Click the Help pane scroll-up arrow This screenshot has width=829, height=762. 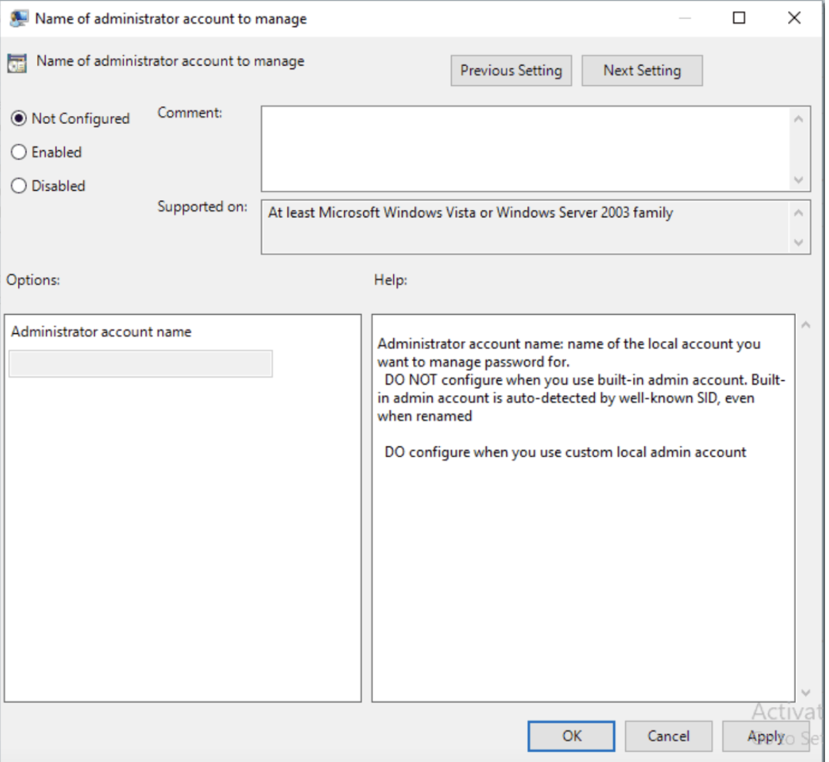tap(805, 323)
